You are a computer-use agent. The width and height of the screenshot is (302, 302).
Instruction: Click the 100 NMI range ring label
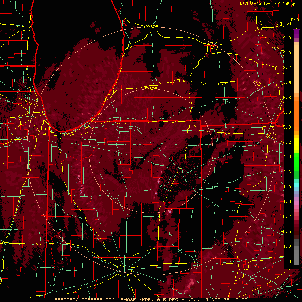[151, 27]
